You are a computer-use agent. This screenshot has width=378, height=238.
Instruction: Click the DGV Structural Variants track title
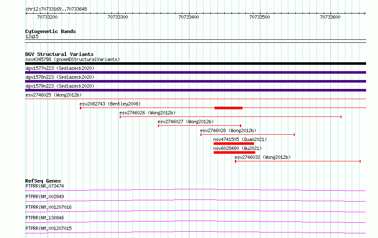click(59, 54)
